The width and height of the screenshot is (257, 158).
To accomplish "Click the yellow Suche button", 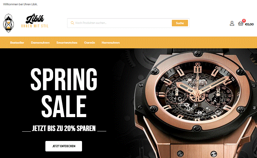I will 180,23.
